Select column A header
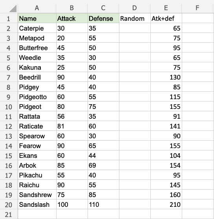214x219 pixels. [x=37, y=8]
